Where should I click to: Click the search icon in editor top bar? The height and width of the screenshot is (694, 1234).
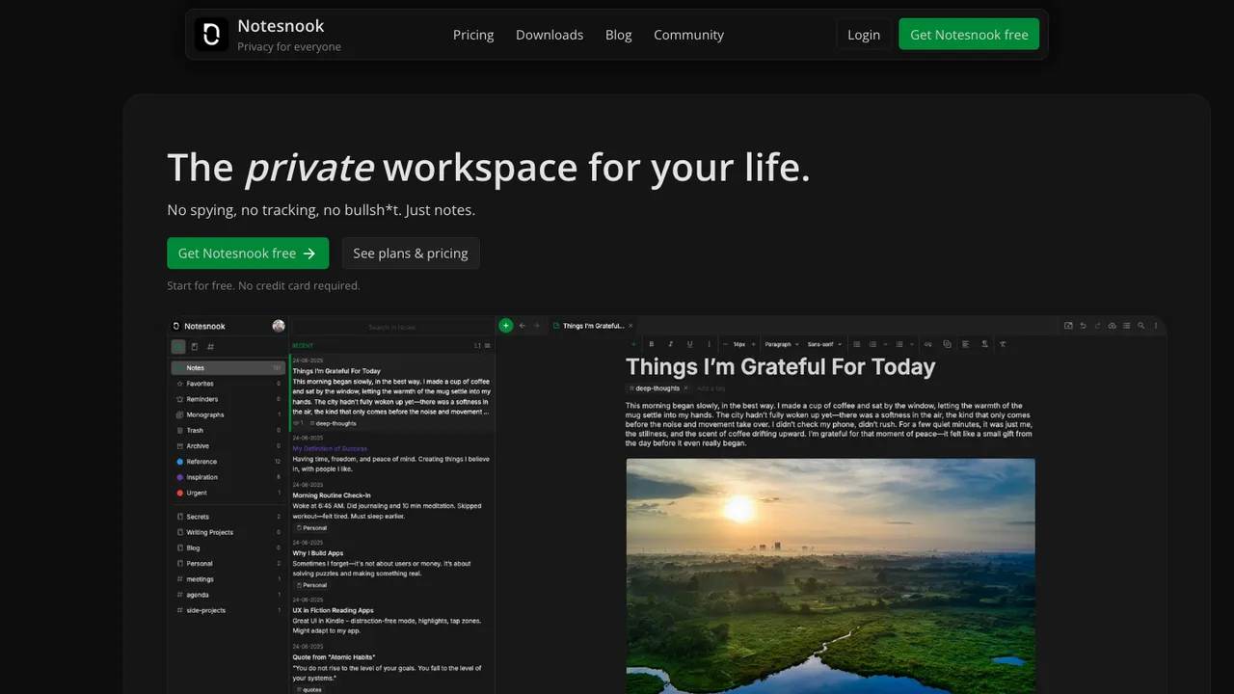(1141, 326)
